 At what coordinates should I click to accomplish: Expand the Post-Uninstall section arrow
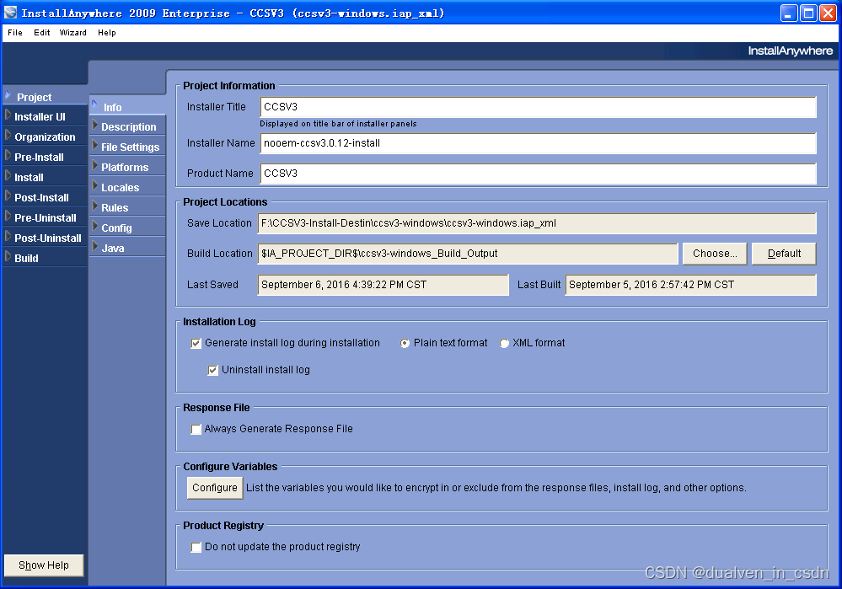[x=9, y=237]
